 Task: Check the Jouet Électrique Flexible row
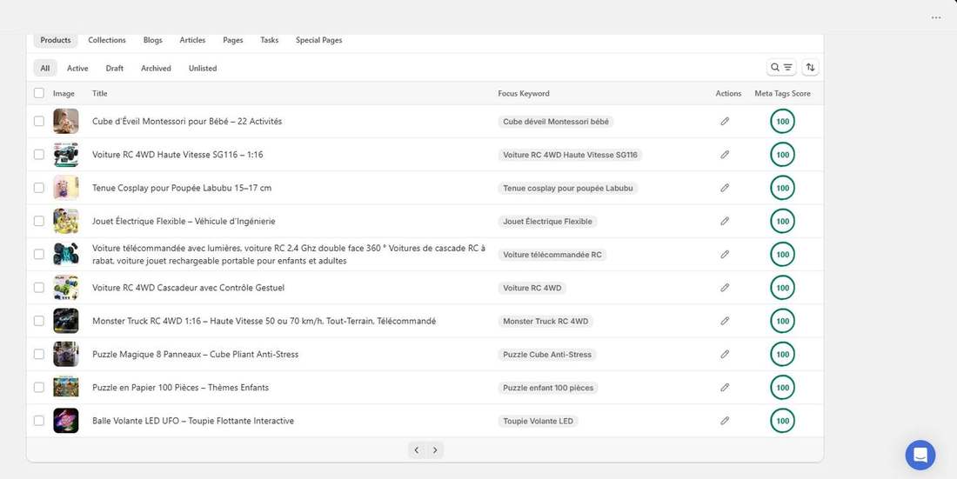click(x=39, y=221)
